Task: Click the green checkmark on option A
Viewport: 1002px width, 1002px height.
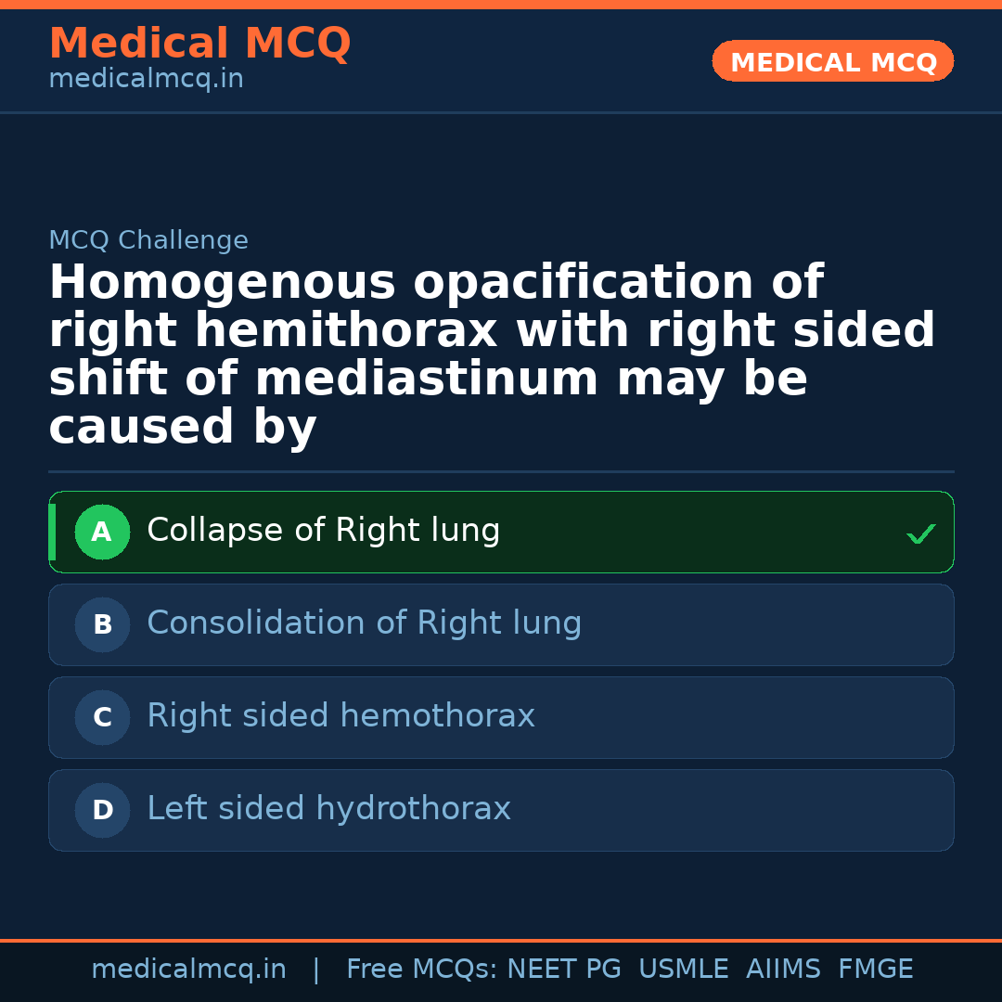Action: tap(920, 533)
